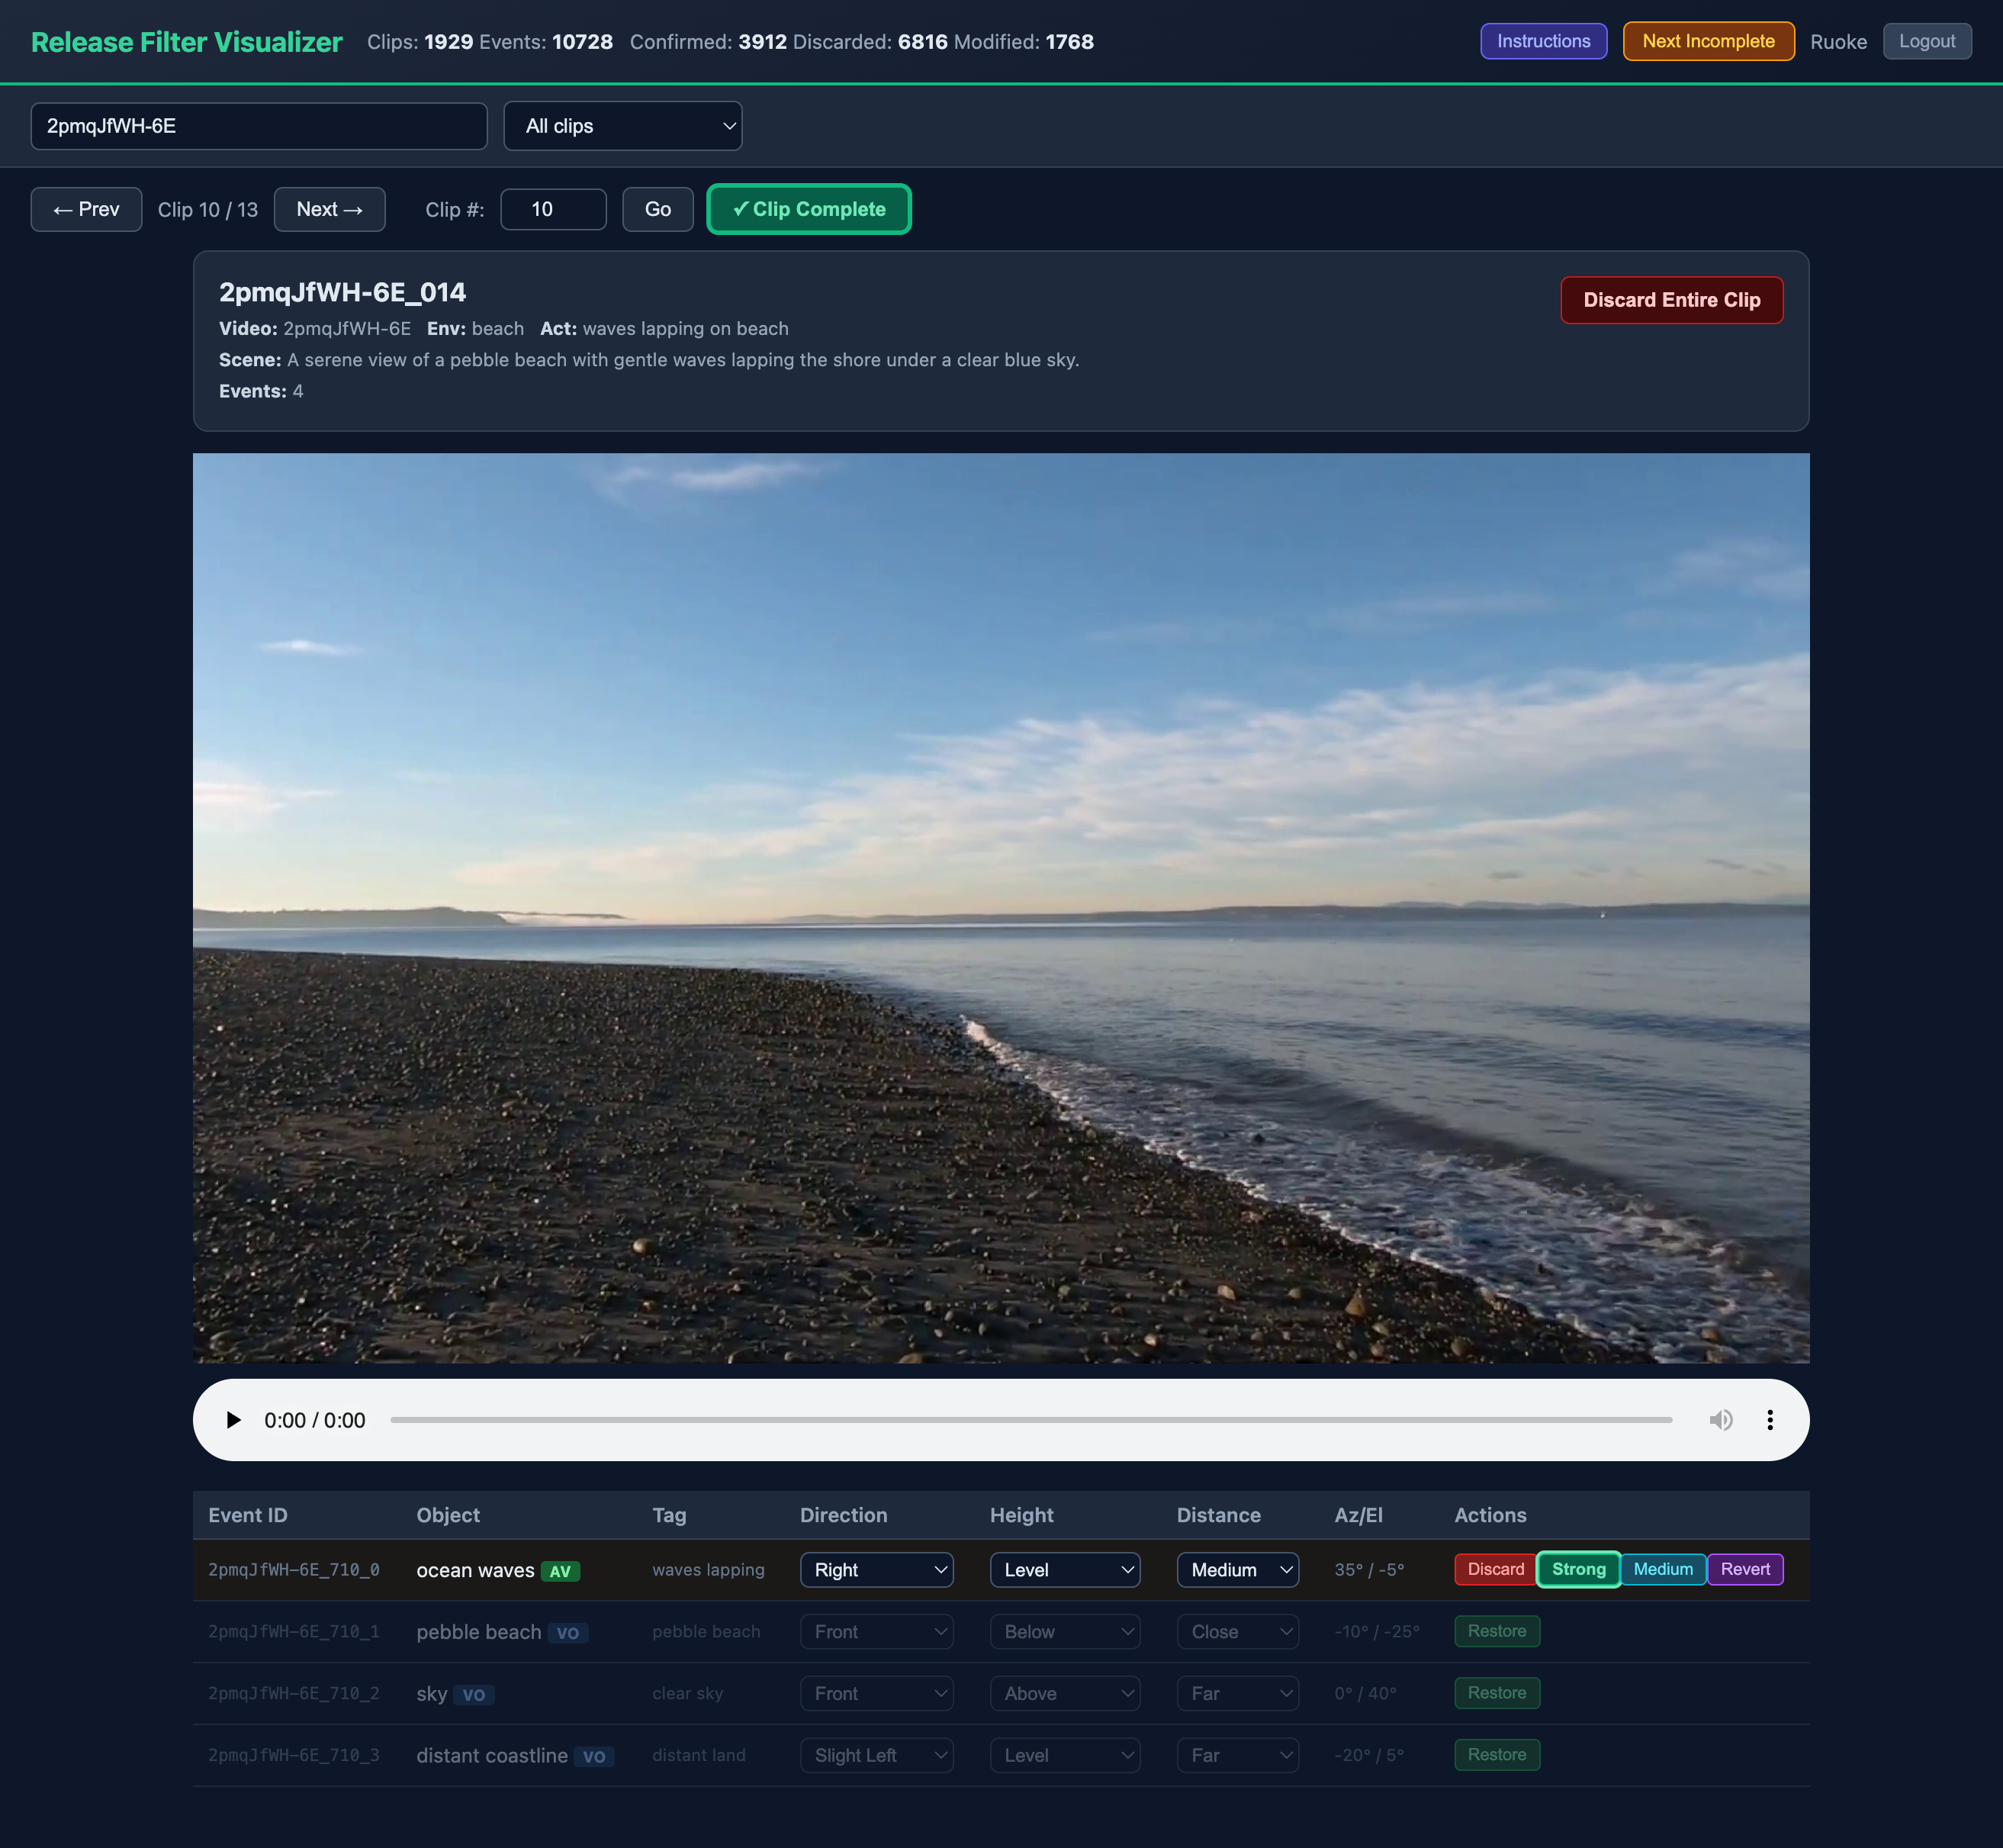
Task: Open Distance dropdown for sky row
Action: pos(1237,1694)
